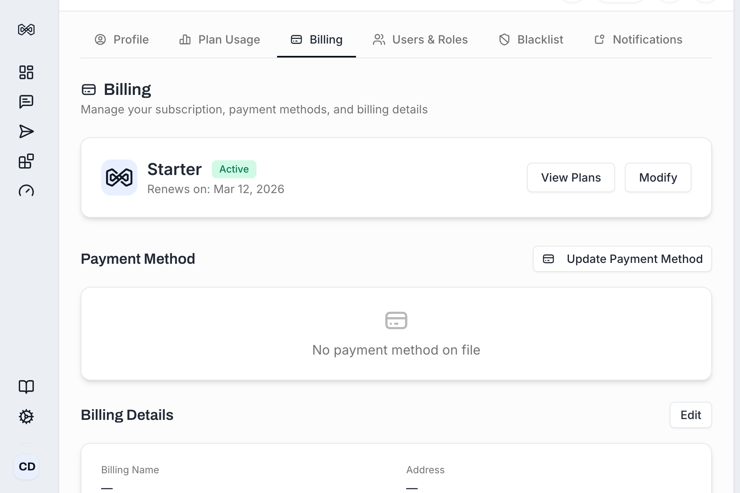Open the integrations blocks icon in the sidebar
The image size is (740, 493).
[x=26, y=162]
